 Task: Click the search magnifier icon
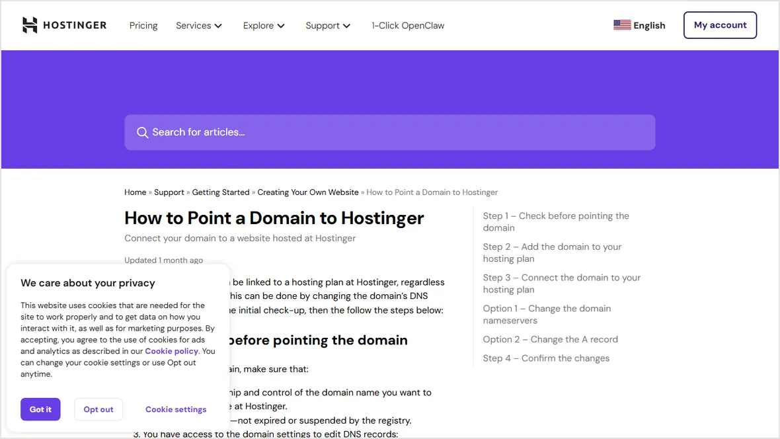tap(142, 132)
